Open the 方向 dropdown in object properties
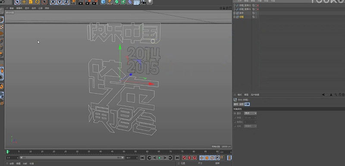The image size is (345, 166). (251, 126)
